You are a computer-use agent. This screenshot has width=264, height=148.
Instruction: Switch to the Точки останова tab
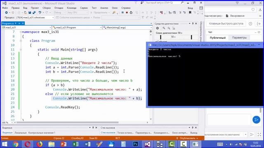click(x=125, y=133)
